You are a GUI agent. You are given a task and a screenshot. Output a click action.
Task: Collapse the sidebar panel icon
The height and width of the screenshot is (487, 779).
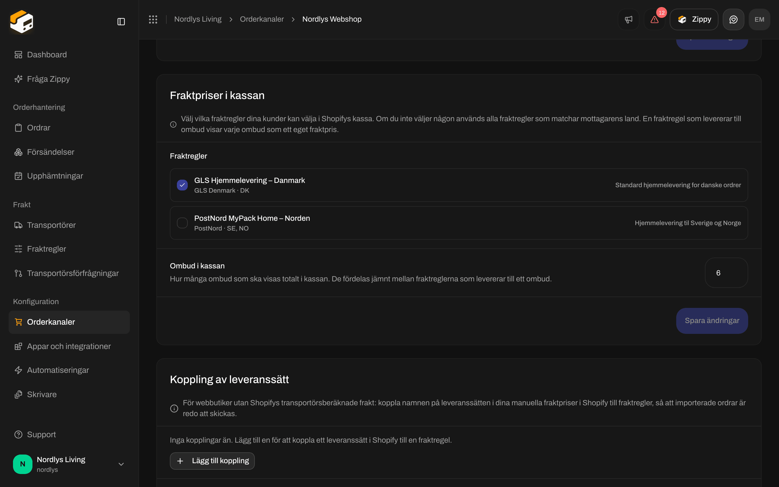pos(121,22)
